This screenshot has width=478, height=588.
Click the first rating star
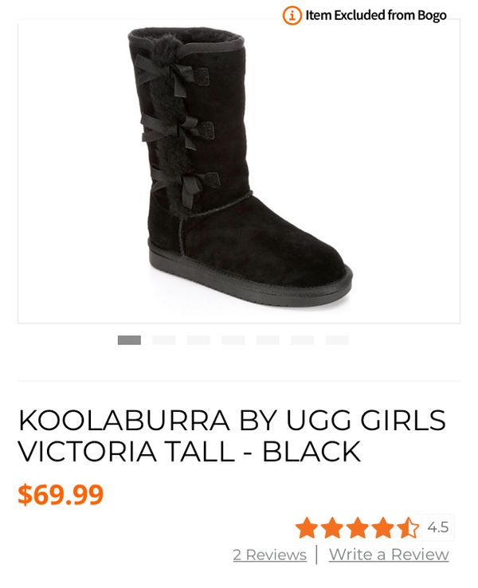point(307,527)
